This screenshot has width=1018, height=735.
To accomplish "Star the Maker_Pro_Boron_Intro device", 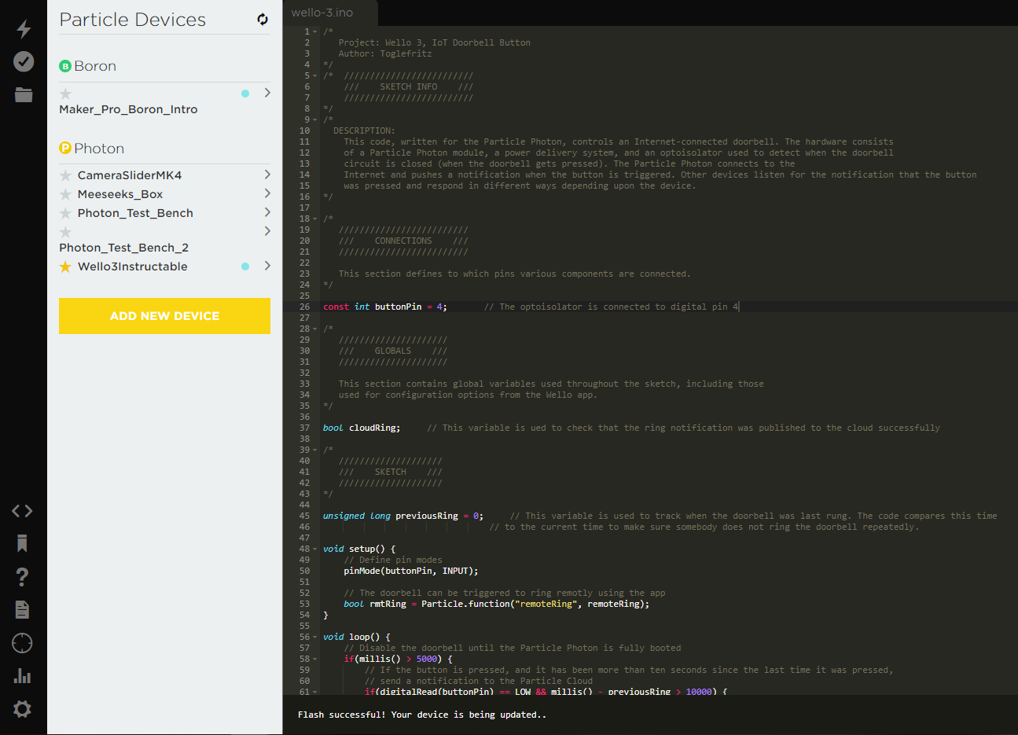I will [x=65, y=93].
